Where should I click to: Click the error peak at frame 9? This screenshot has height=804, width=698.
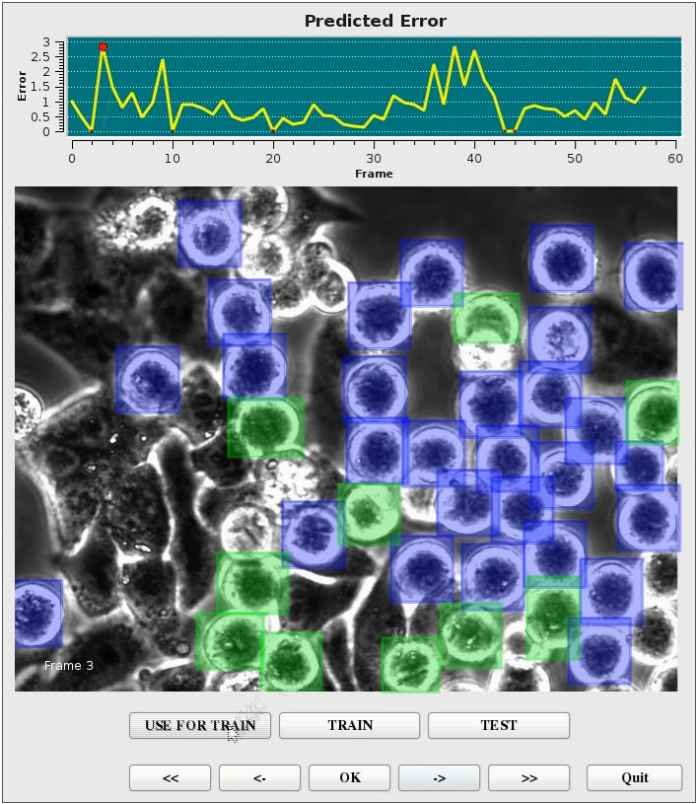click(x=163, y=60)
